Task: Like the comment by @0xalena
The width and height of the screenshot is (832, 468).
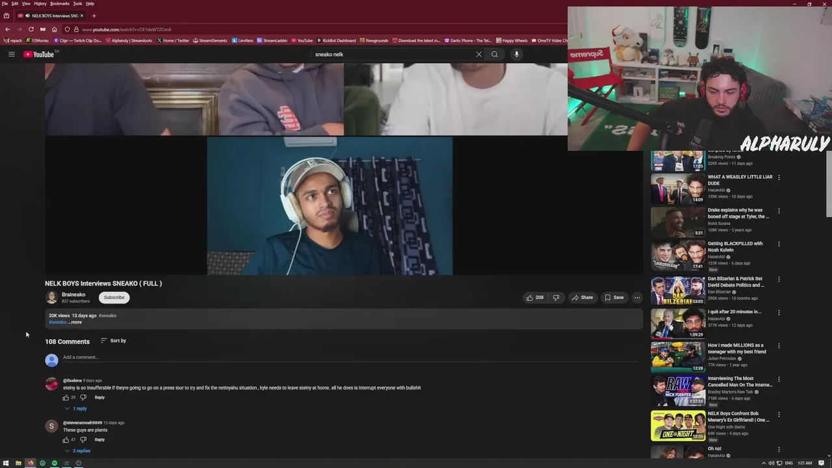Action: (66, 397)
